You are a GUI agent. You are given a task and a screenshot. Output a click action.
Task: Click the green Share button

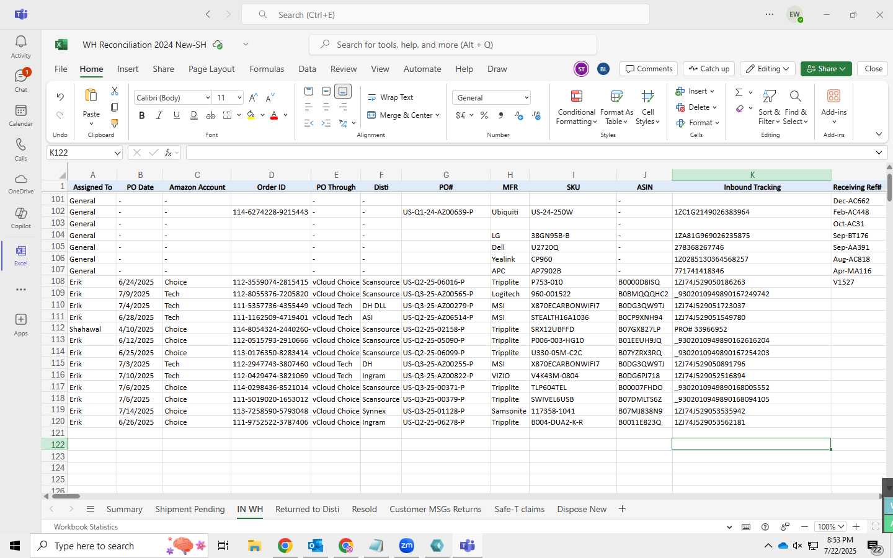pyautogui.click(x=826, y=69)
